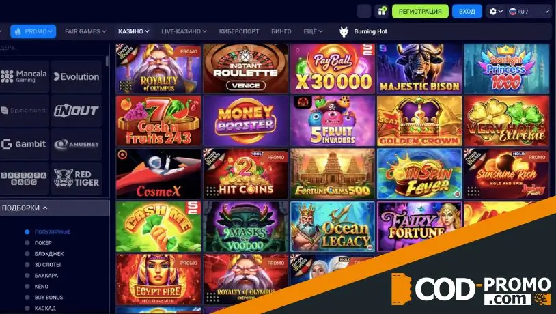Screen dimensions: 556x314
Task: Open the RU language dropdown
Action: click(529, 12)
